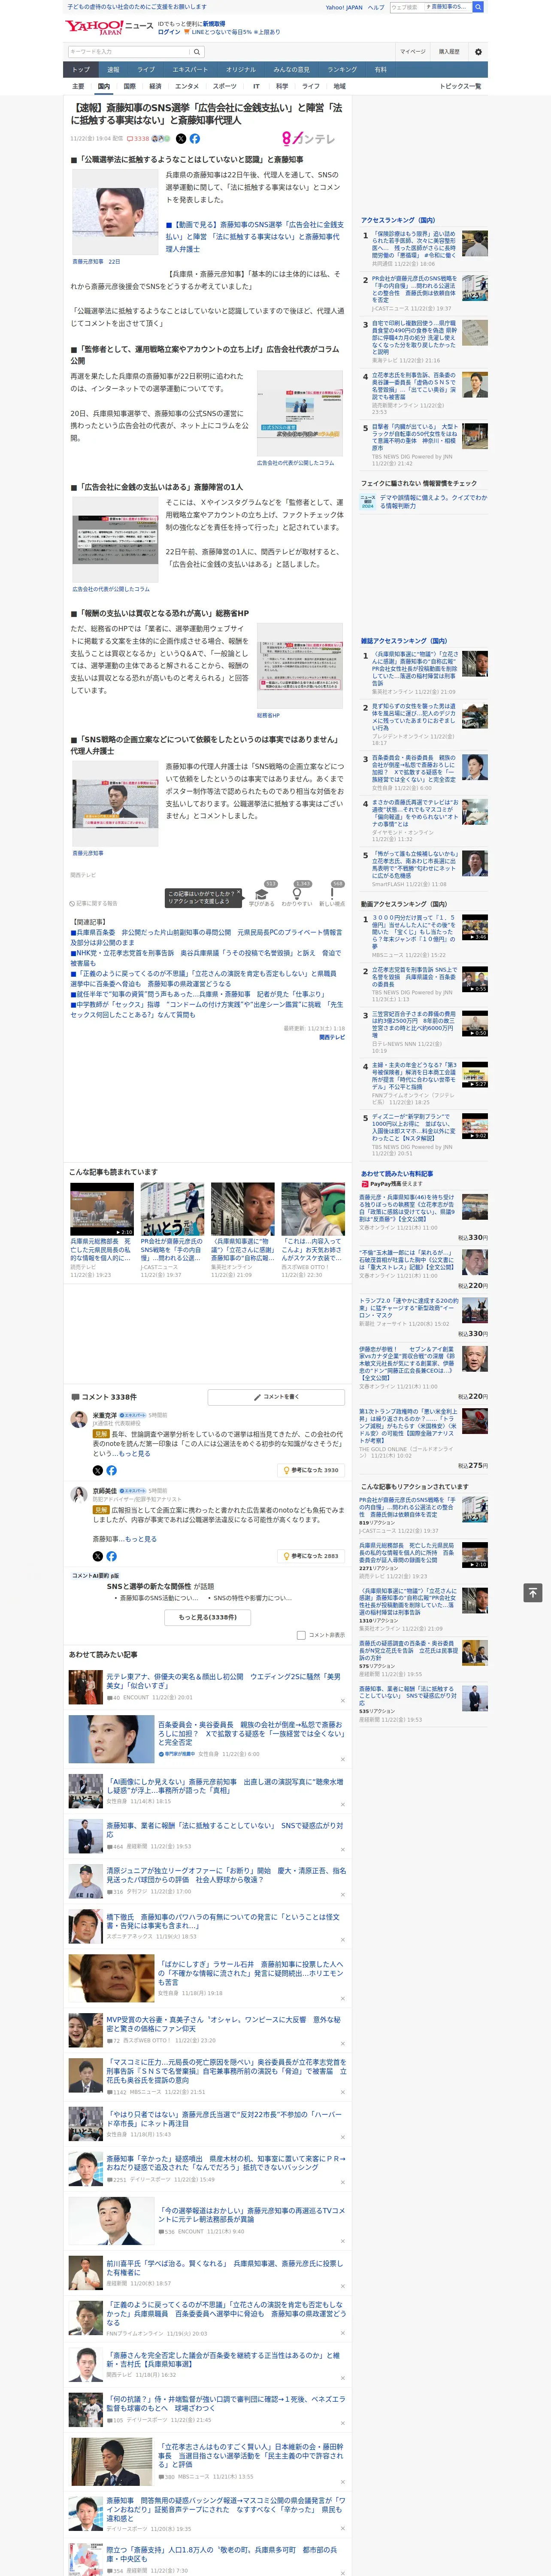Click 参考になった 3930 button
This screenshot has width=551, height=2576.
(x=312, y=1470)
